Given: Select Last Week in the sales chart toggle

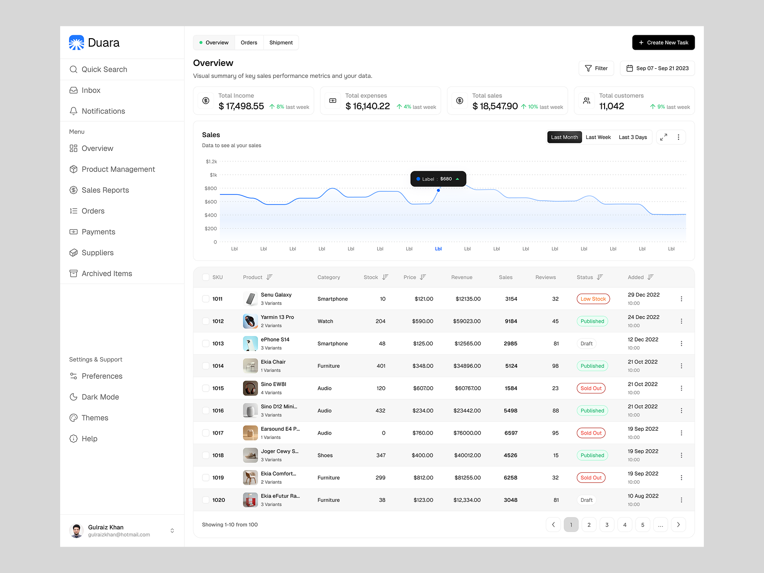Looking at the screenshot, I should click(x=598, y=137).
